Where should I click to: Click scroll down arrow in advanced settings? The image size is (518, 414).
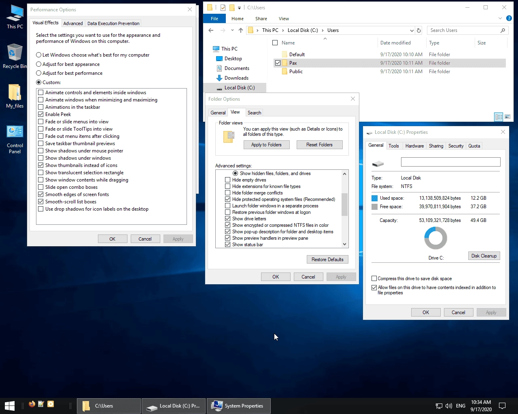[x=345, y=244]
